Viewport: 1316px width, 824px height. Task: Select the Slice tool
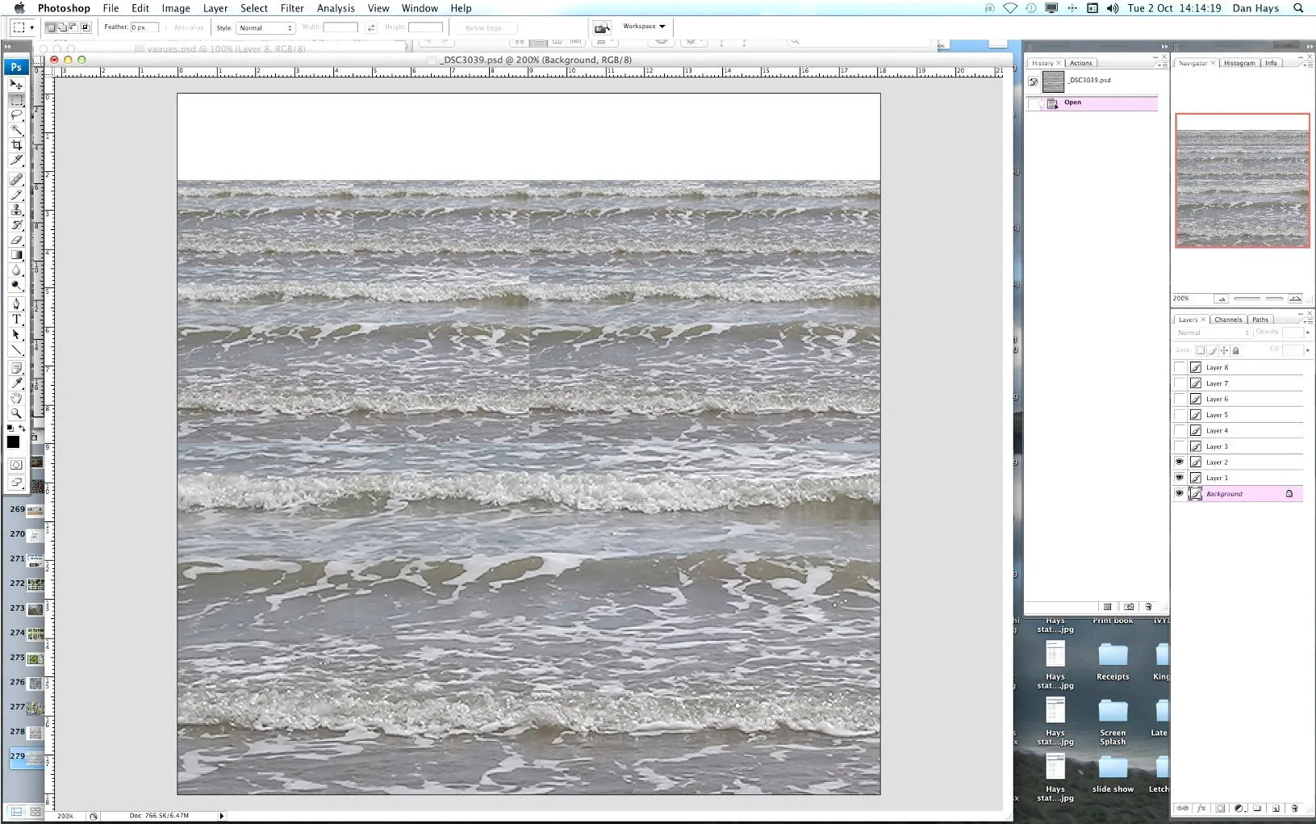point(16,160)
